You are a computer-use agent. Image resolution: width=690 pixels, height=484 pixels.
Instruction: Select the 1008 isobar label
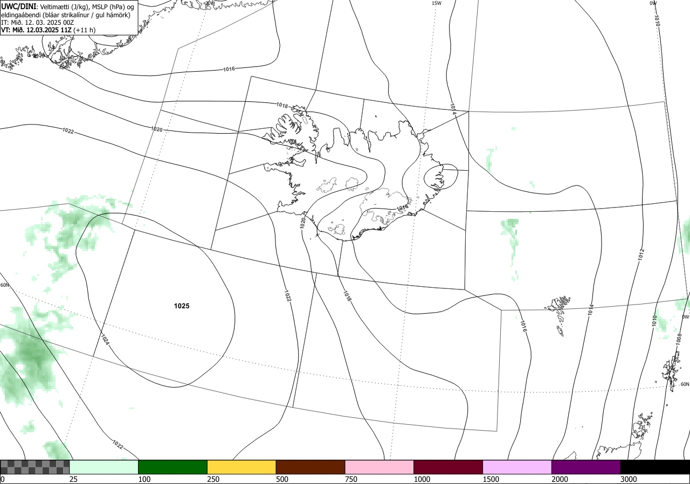click(679, 339)
